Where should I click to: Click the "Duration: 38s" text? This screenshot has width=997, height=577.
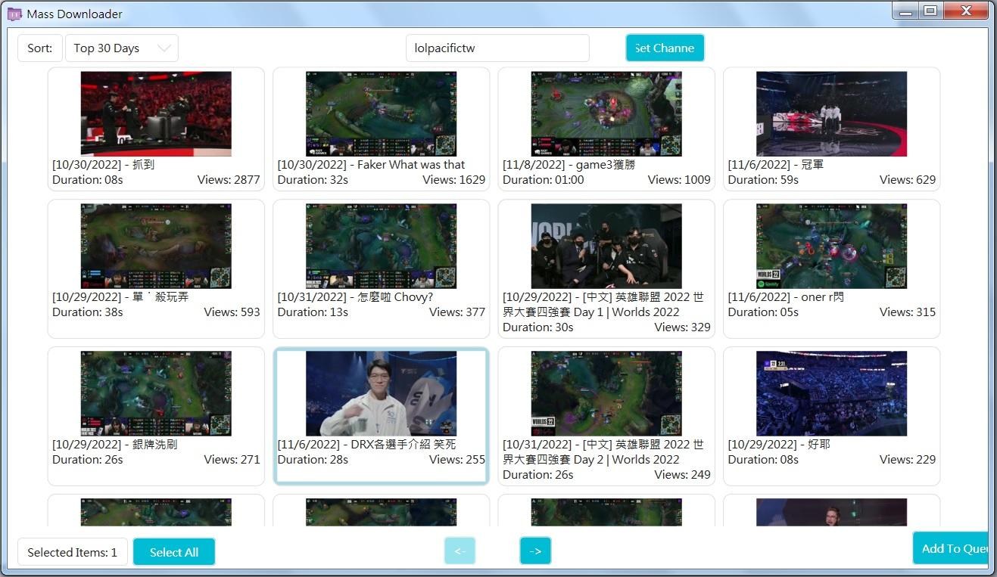click(87, 312)
